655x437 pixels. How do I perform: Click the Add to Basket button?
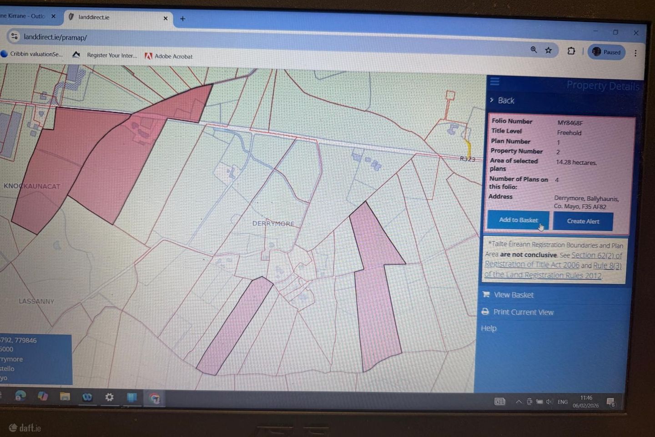(x=518, y=220)
